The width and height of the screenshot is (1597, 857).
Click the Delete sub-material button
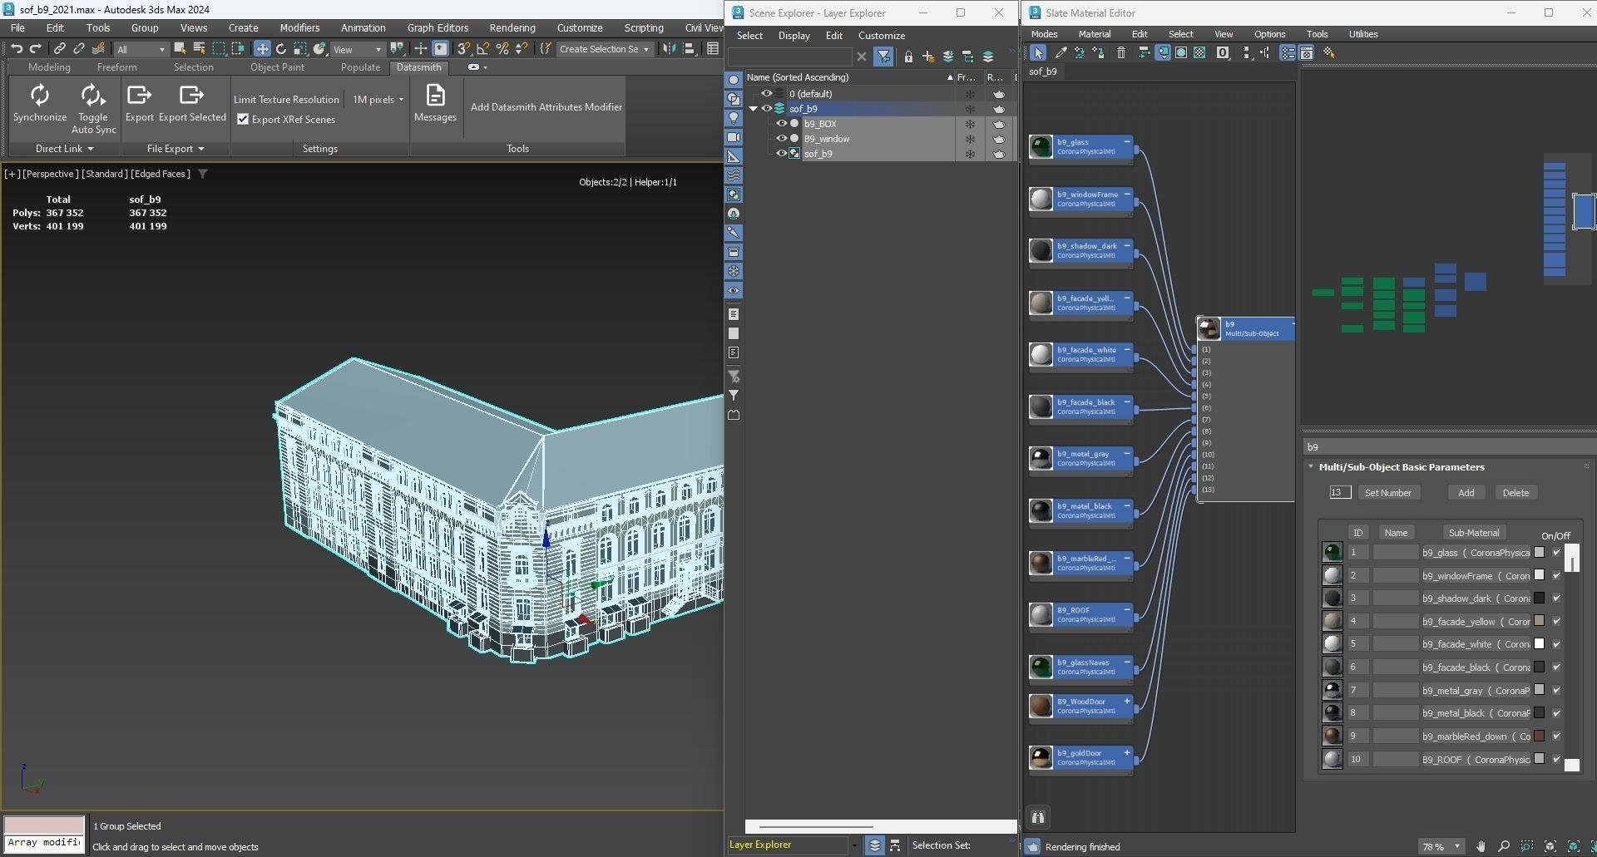(1515, 492)
